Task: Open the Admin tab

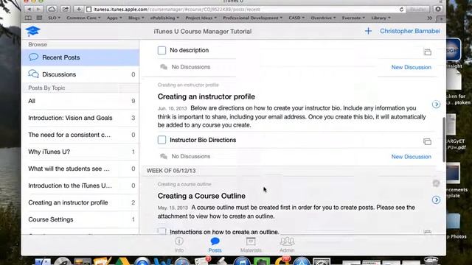Action: click(x=287, y=244)
